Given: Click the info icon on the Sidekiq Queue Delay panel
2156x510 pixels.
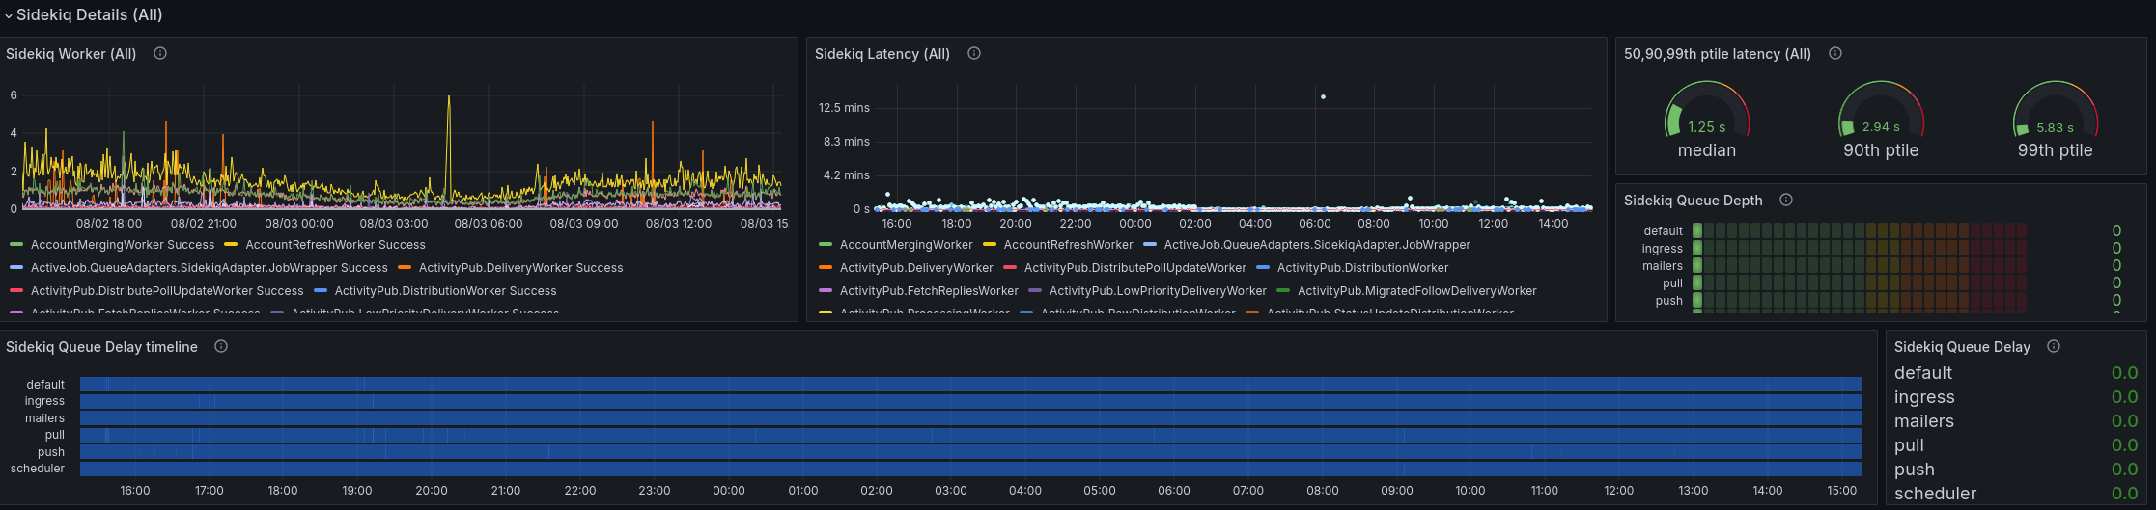Looking at the screenshot, I should (2054, 347).
